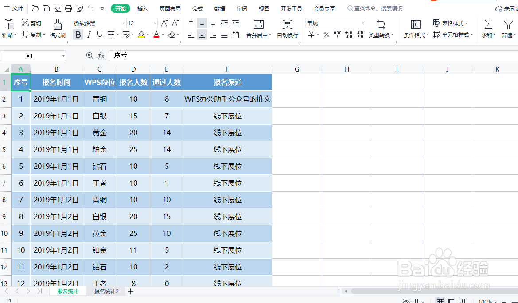Click decrease decimal places icon
The height and width of the screenshot is (303, 518).
click(x=360, y=34)
